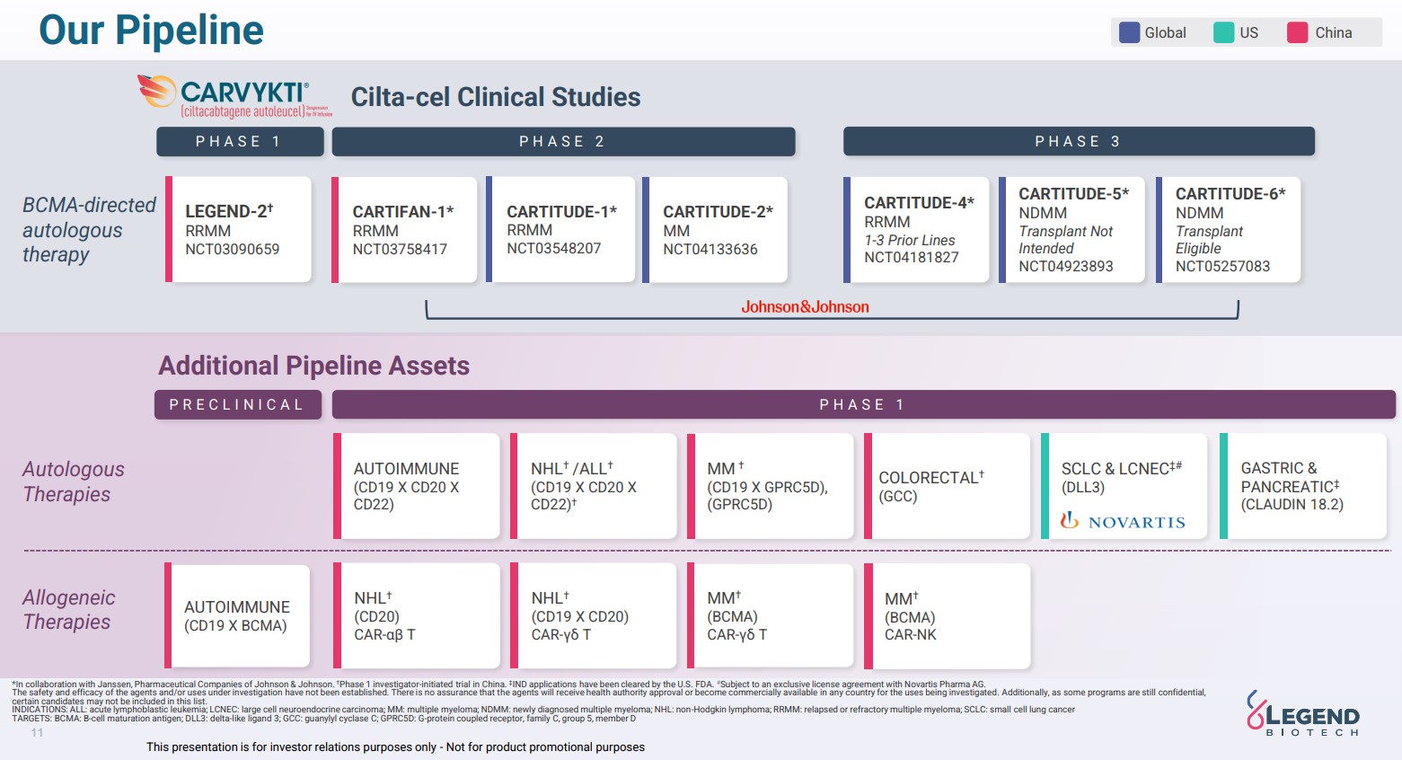Click the footnote line starting with "INDICATIONS"
This screenshot has height=760, width=1402.
pyautogui.click(x=543, y=710)
